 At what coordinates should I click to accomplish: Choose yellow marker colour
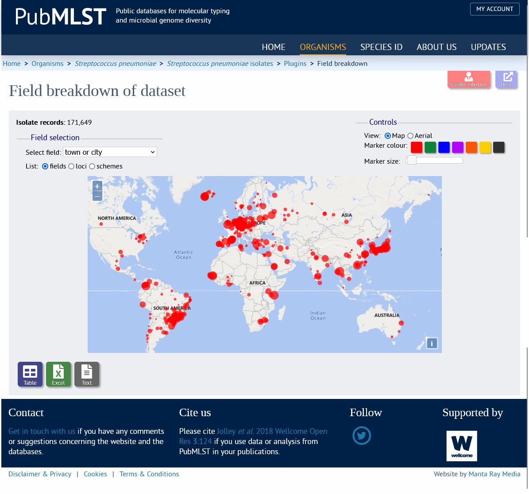click(485, 147)
